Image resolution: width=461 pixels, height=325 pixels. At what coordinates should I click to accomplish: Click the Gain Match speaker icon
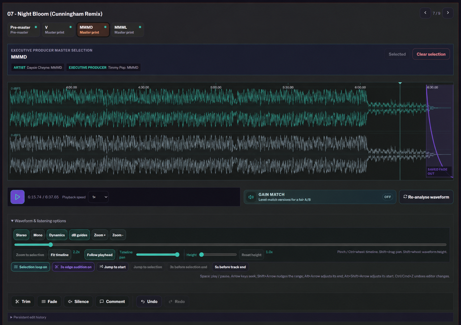pos(251,197)
